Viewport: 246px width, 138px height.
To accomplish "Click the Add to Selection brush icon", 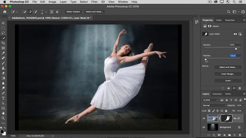I will (x=30, y=12).
